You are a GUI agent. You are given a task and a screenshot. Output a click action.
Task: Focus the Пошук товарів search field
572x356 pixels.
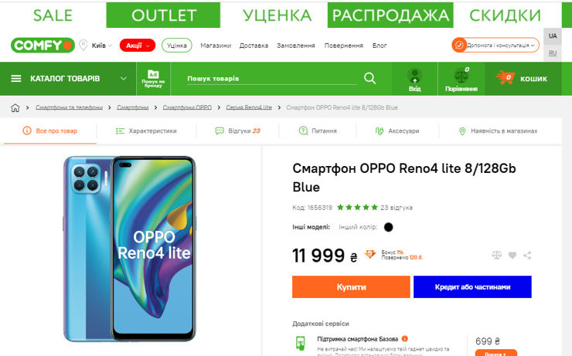[271, 79]
